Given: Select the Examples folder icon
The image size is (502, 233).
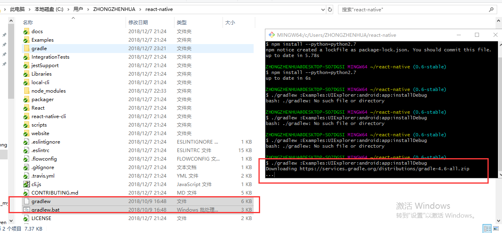Looking at the screenshot, I should 26,40.
